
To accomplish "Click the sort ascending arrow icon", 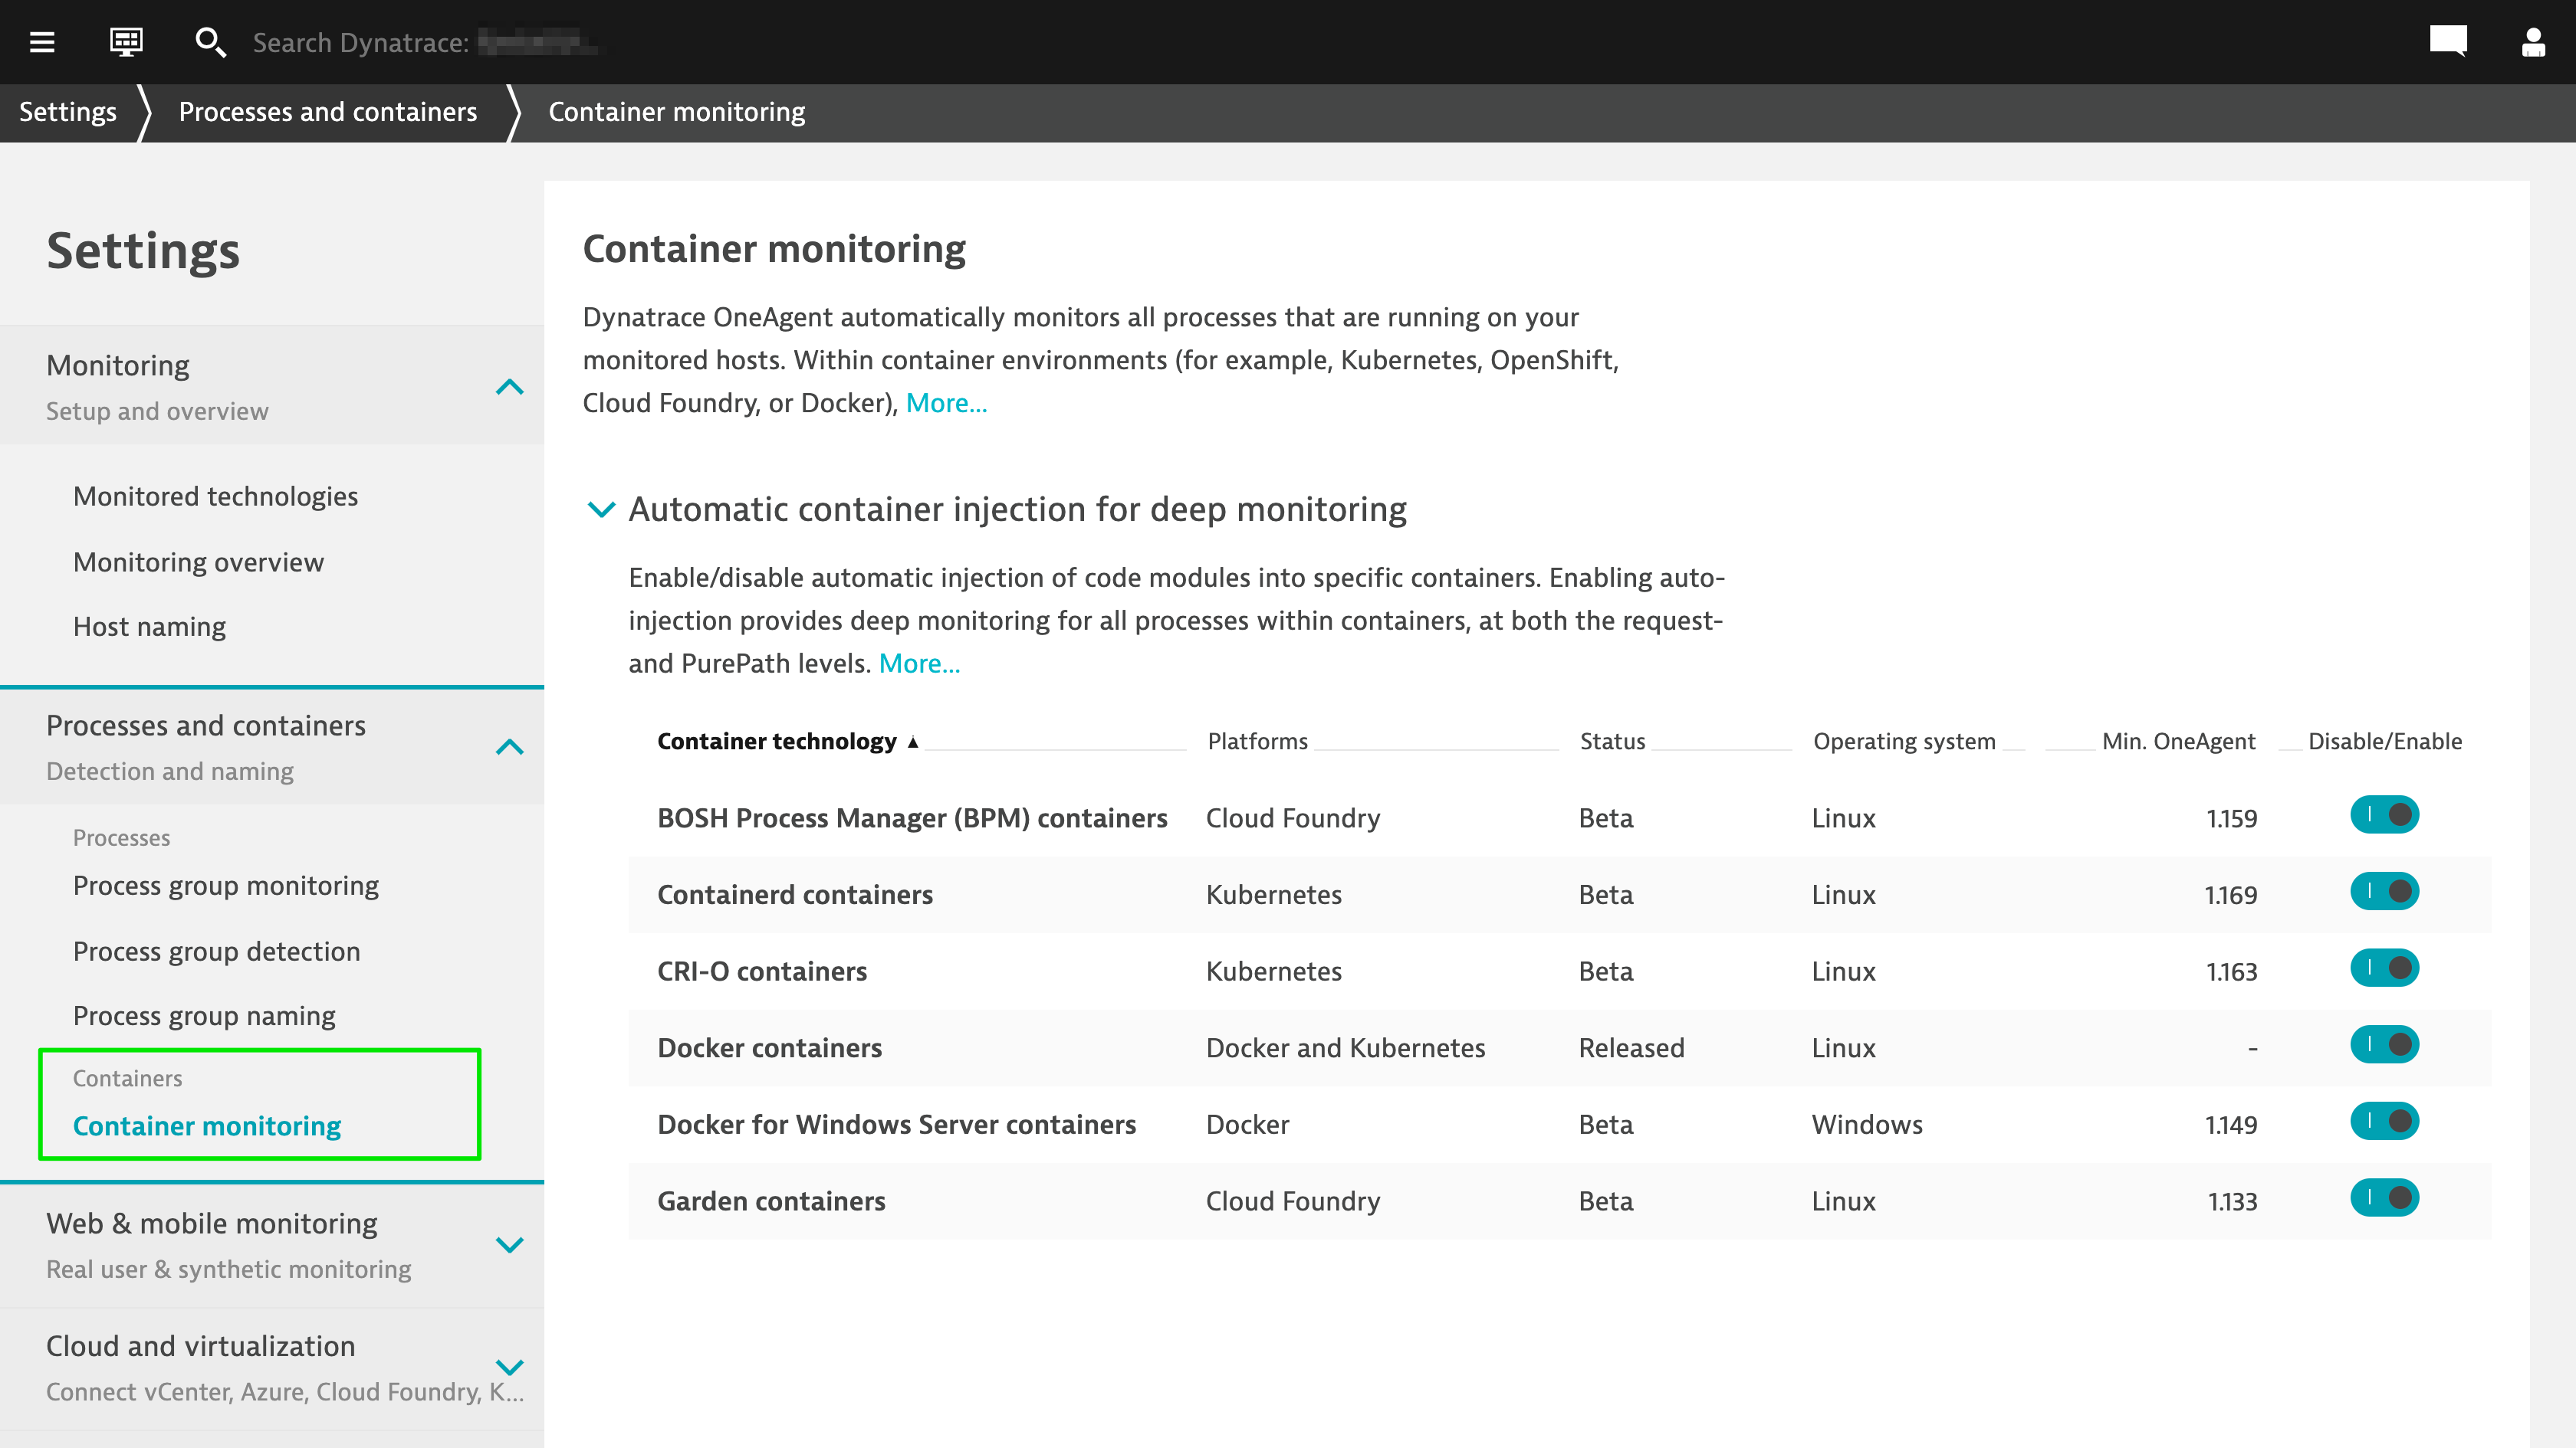I will (912, 742).
